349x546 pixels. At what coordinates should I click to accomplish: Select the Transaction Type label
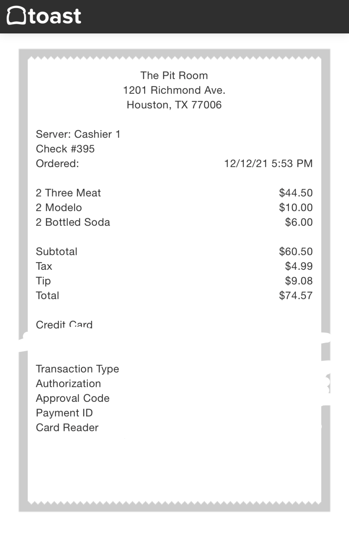(77, 369)
